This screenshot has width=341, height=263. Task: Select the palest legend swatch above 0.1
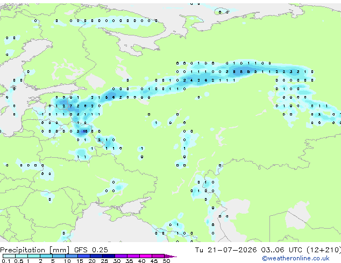tap(9, 256)
